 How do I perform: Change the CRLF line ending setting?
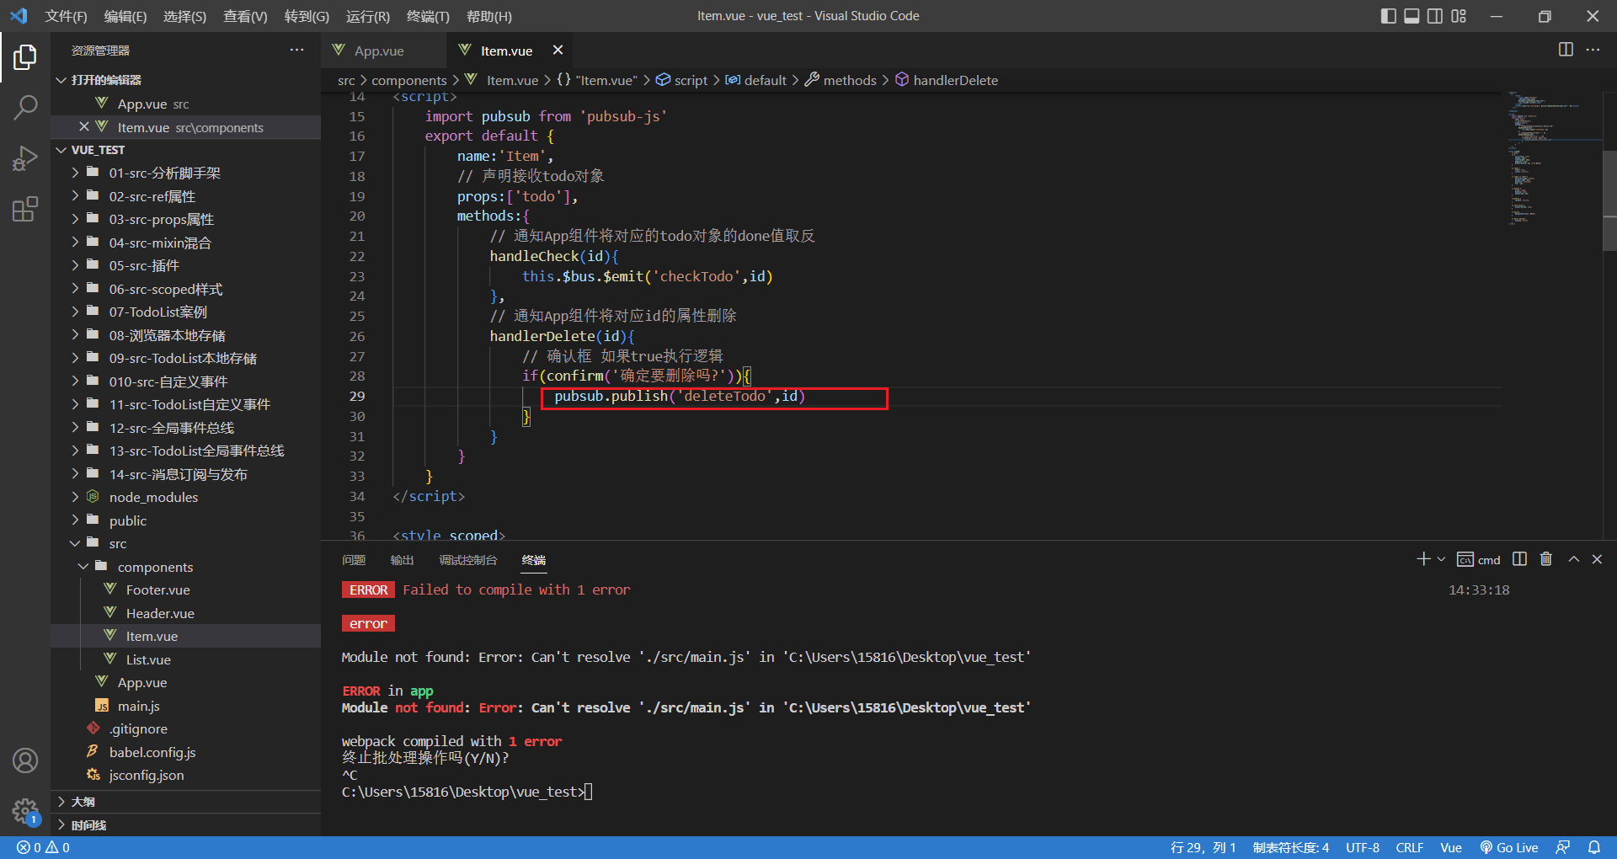click(x=1409, y=847)
